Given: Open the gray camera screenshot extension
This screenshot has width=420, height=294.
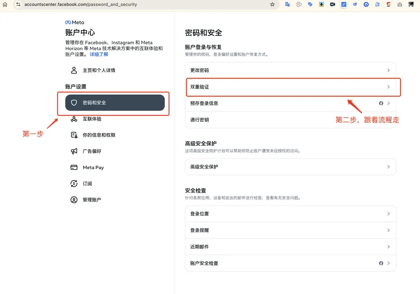Looking at the screenshot, I should 399,4.
